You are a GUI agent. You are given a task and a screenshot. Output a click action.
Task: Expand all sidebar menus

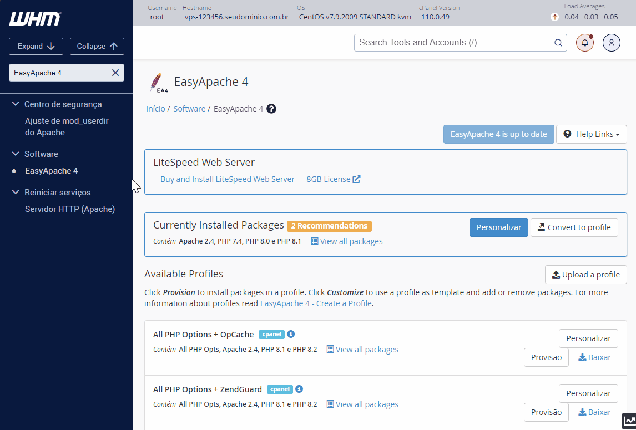click(36, 46)
